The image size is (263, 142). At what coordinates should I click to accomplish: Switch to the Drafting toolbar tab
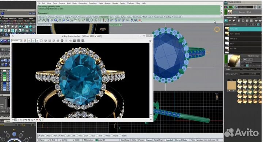(168, 17)
